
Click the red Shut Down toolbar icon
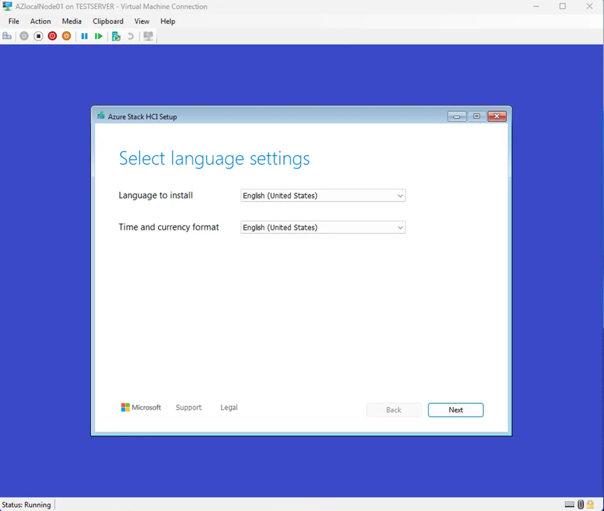pos(52,36)
